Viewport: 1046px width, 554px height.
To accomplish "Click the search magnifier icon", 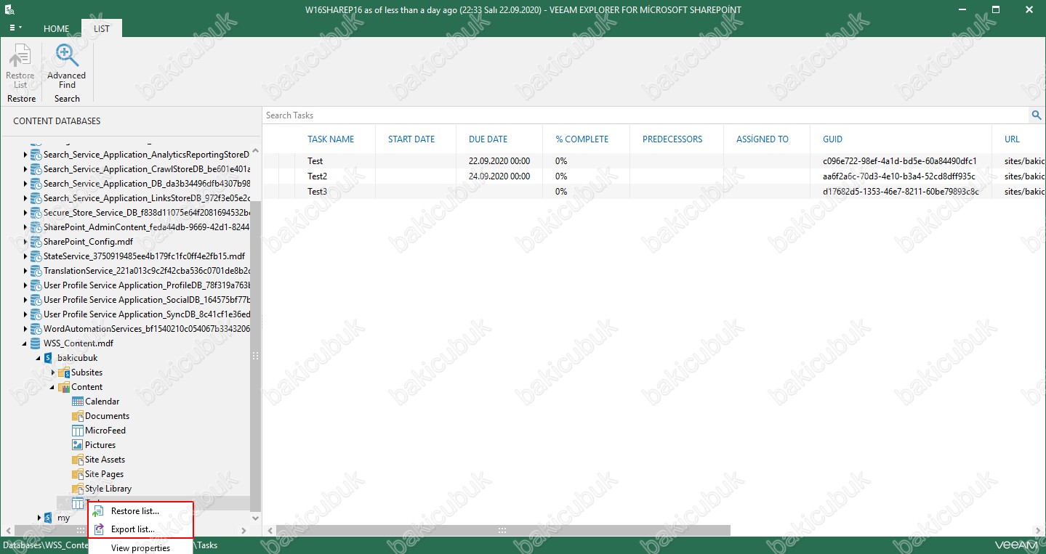I will click(1037, 115).
